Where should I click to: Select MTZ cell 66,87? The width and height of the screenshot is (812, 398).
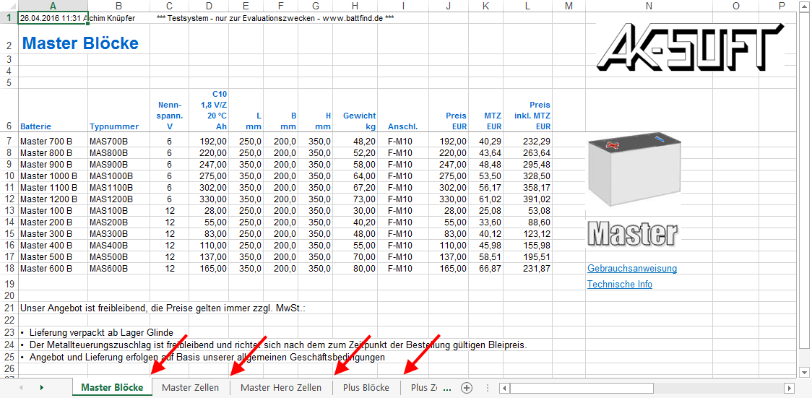click(x=485, y=269)
